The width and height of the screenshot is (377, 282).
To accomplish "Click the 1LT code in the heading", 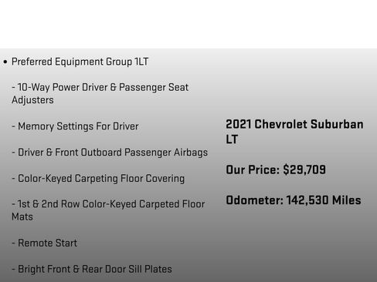I will pyautogui.click(x=141, y=62).
